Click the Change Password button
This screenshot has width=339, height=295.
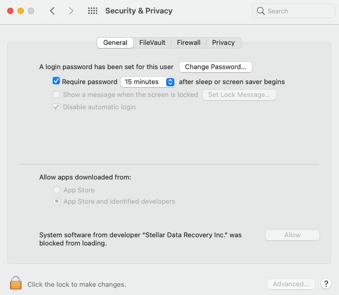[x=215, y=67]
